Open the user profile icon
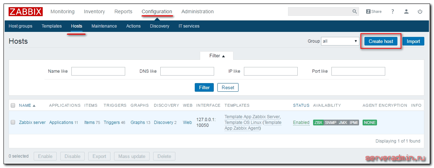Screen dimensions: 434x168 click(406, 11)
